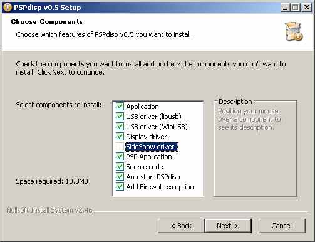Enable the SideShow driver checkbox
The width and height of the screenshot is (315, 242).
pos(120,147)
